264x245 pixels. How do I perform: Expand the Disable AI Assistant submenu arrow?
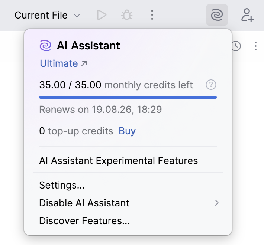(217, 203)
